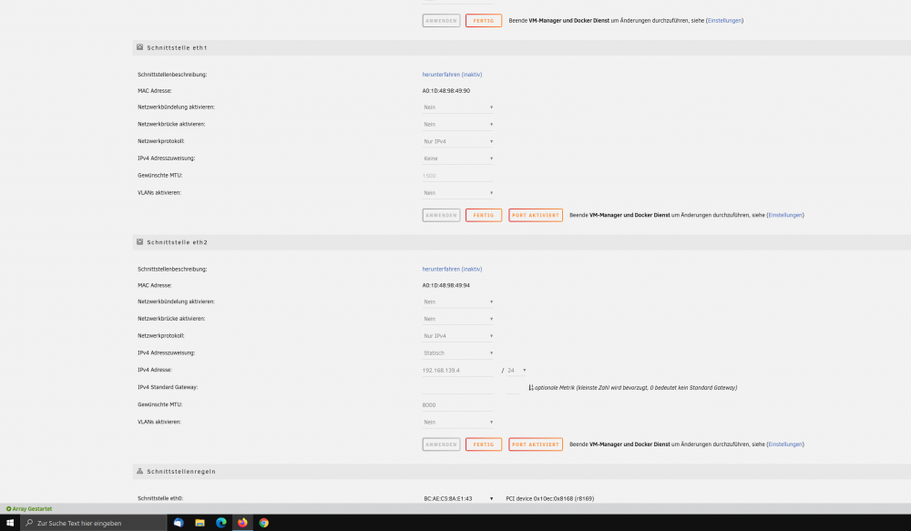
Task: Click MAC address A0:1D:48:98:49:94
Action: 446,285
